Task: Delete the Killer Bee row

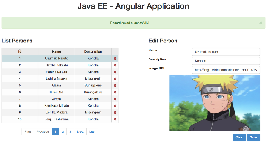Action: [x=115, y=92]
